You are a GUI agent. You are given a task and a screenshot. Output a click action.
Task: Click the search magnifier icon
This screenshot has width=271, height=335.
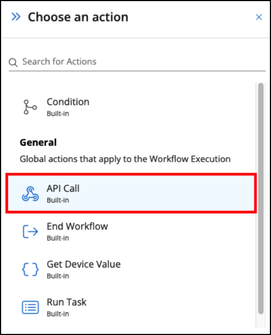coord(13,63)
